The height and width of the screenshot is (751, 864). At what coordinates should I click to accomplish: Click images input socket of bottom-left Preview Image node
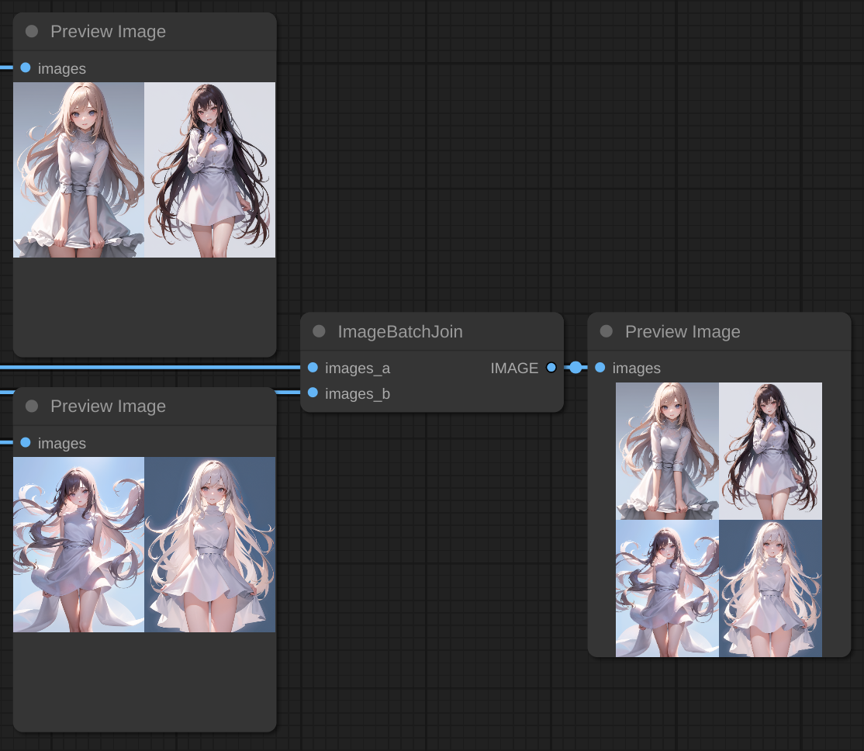(x=26, y=442)
